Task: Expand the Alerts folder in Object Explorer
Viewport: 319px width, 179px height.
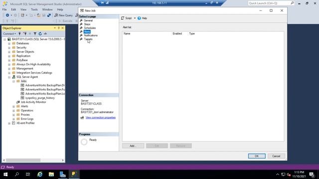Action: tap(13, 106)
